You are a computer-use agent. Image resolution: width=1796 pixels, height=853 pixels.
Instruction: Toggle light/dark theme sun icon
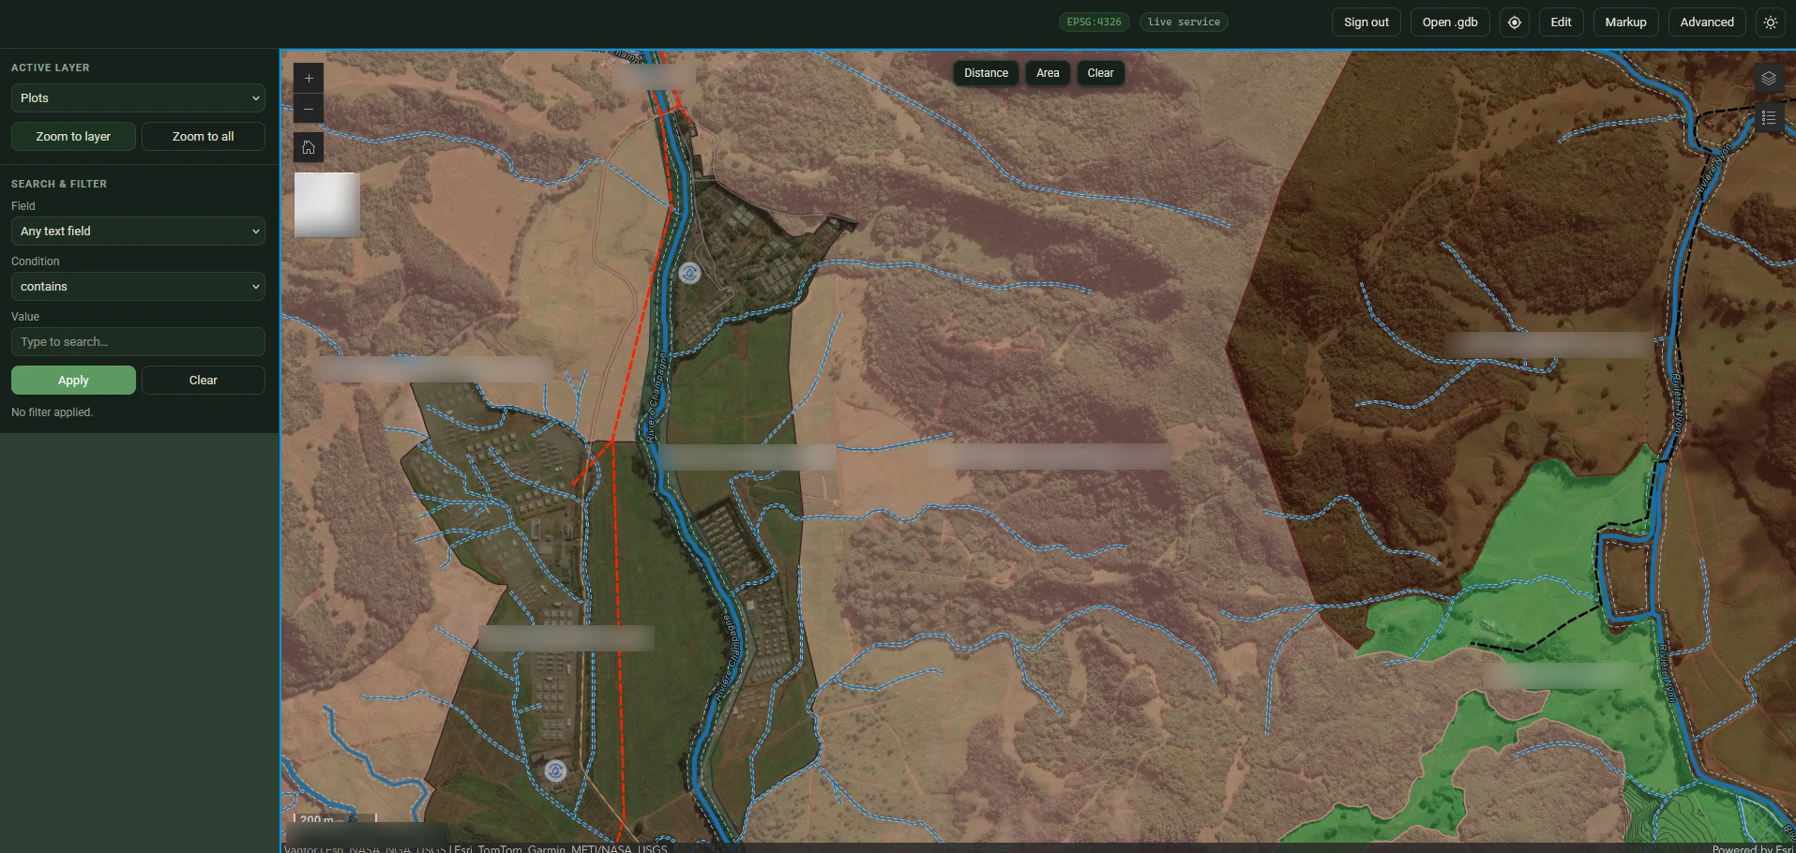click(1771, 22)
